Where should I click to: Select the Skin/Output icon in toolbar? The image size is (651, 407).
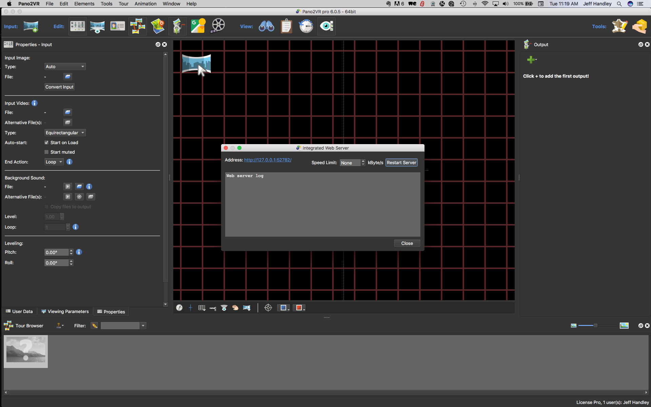[619, 26]
